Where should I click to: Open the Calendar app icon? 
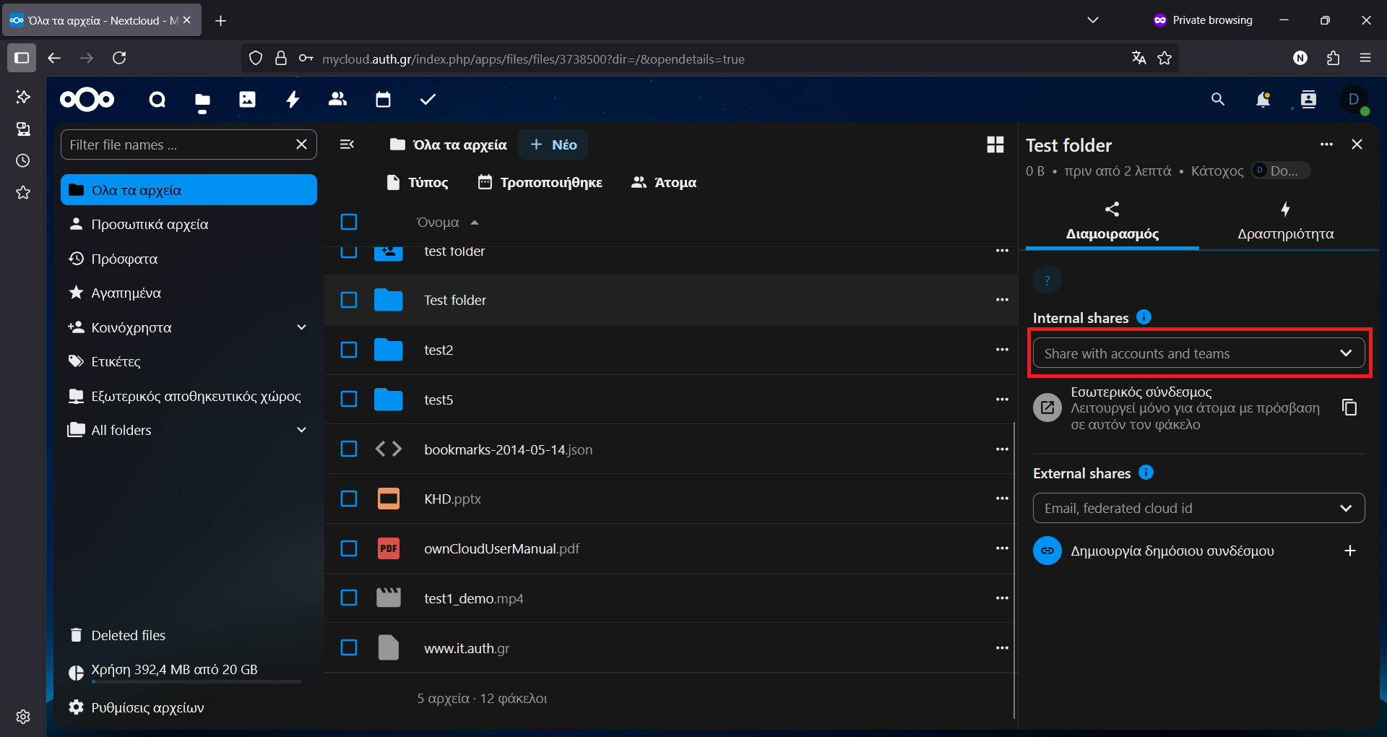[x=383, y=100]
